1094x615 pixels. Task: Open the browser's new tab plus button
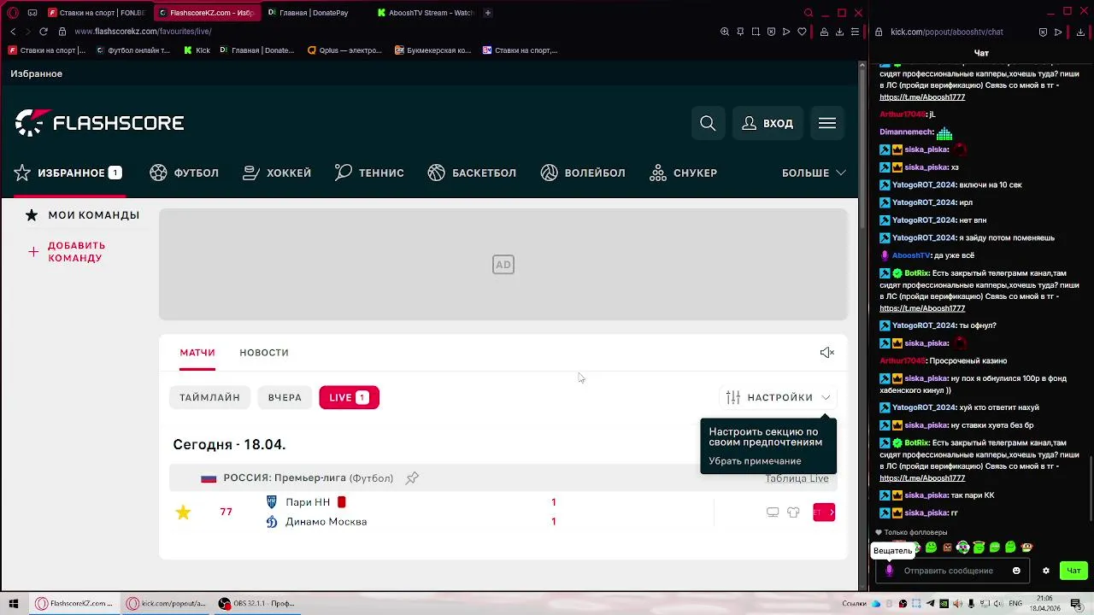click(488, 13)
